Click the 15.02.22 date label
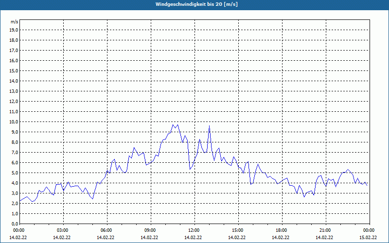Viewport: 389px width, 243px height. coord(368,238)
